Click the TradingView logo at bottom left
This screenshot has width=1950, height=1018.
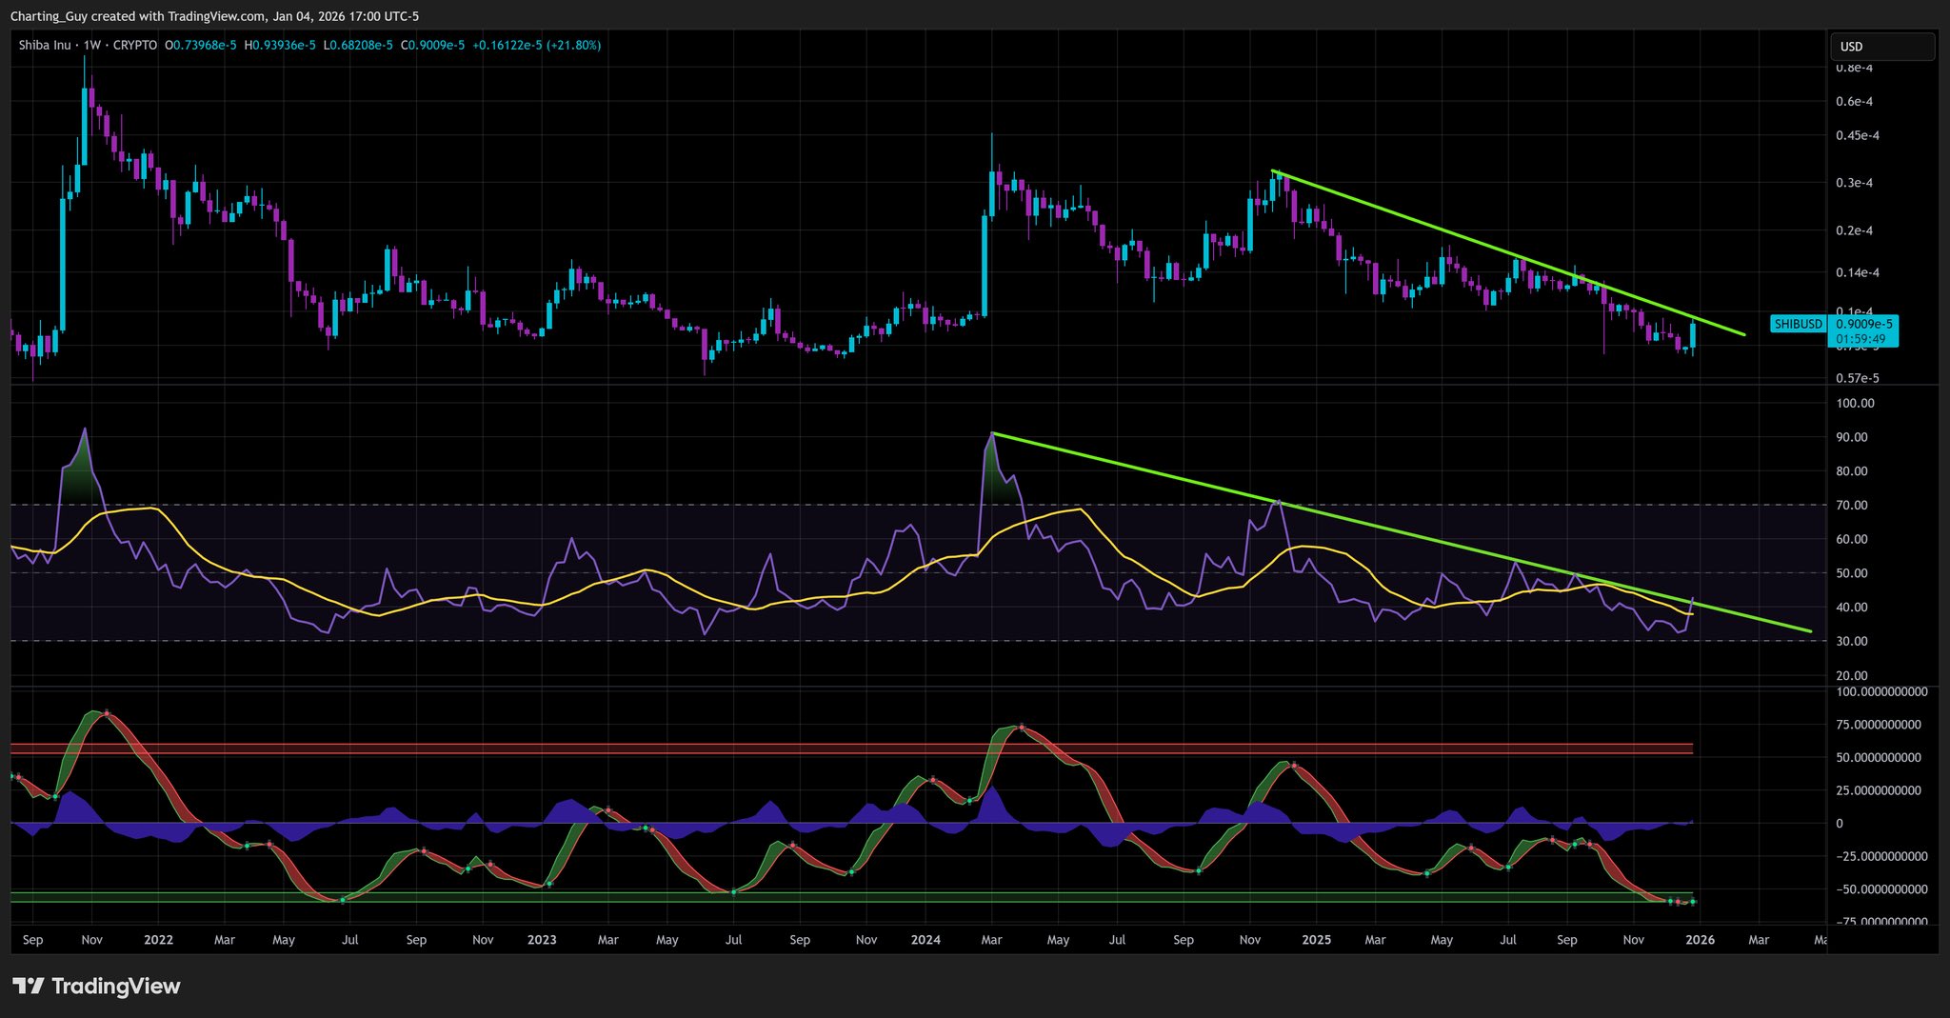pos(95,987)
